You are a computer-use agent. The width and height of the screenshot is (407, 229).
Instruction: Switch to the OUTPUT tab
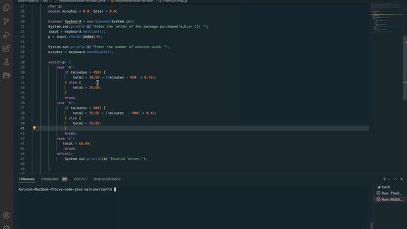click(81, 179)
